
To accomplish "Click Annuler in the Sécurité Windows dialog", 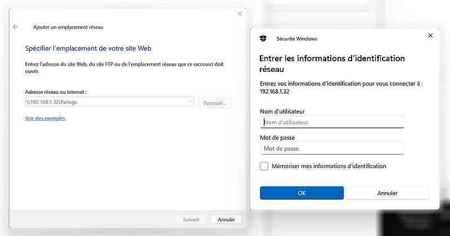I will point(387,193).
